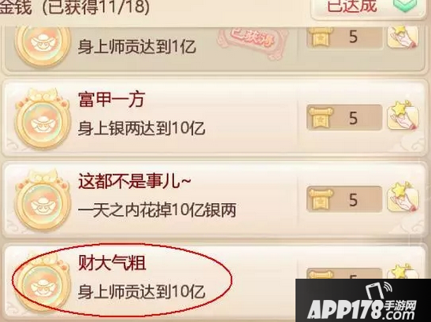The height and width of the screenshot is (322, 431).
Task: Click the green arrow beside 已达成
Action: pyautogui.click(x=410, y=6)
